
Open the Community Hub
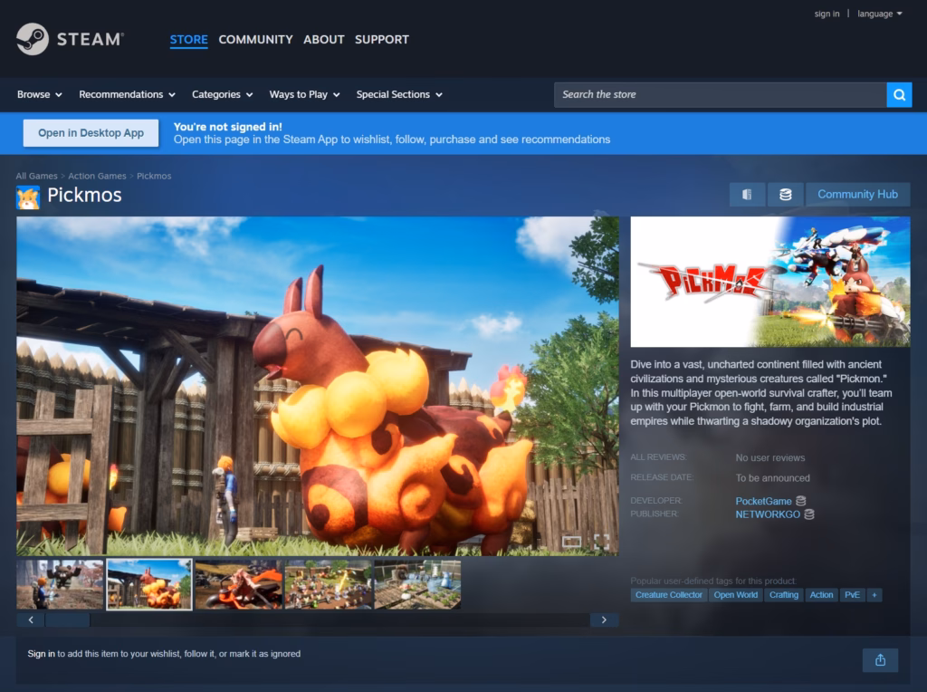click(x=857, y=195)
